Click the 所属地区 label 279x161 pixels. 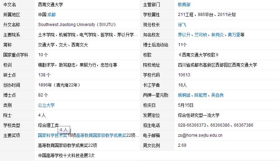point(11,15)
